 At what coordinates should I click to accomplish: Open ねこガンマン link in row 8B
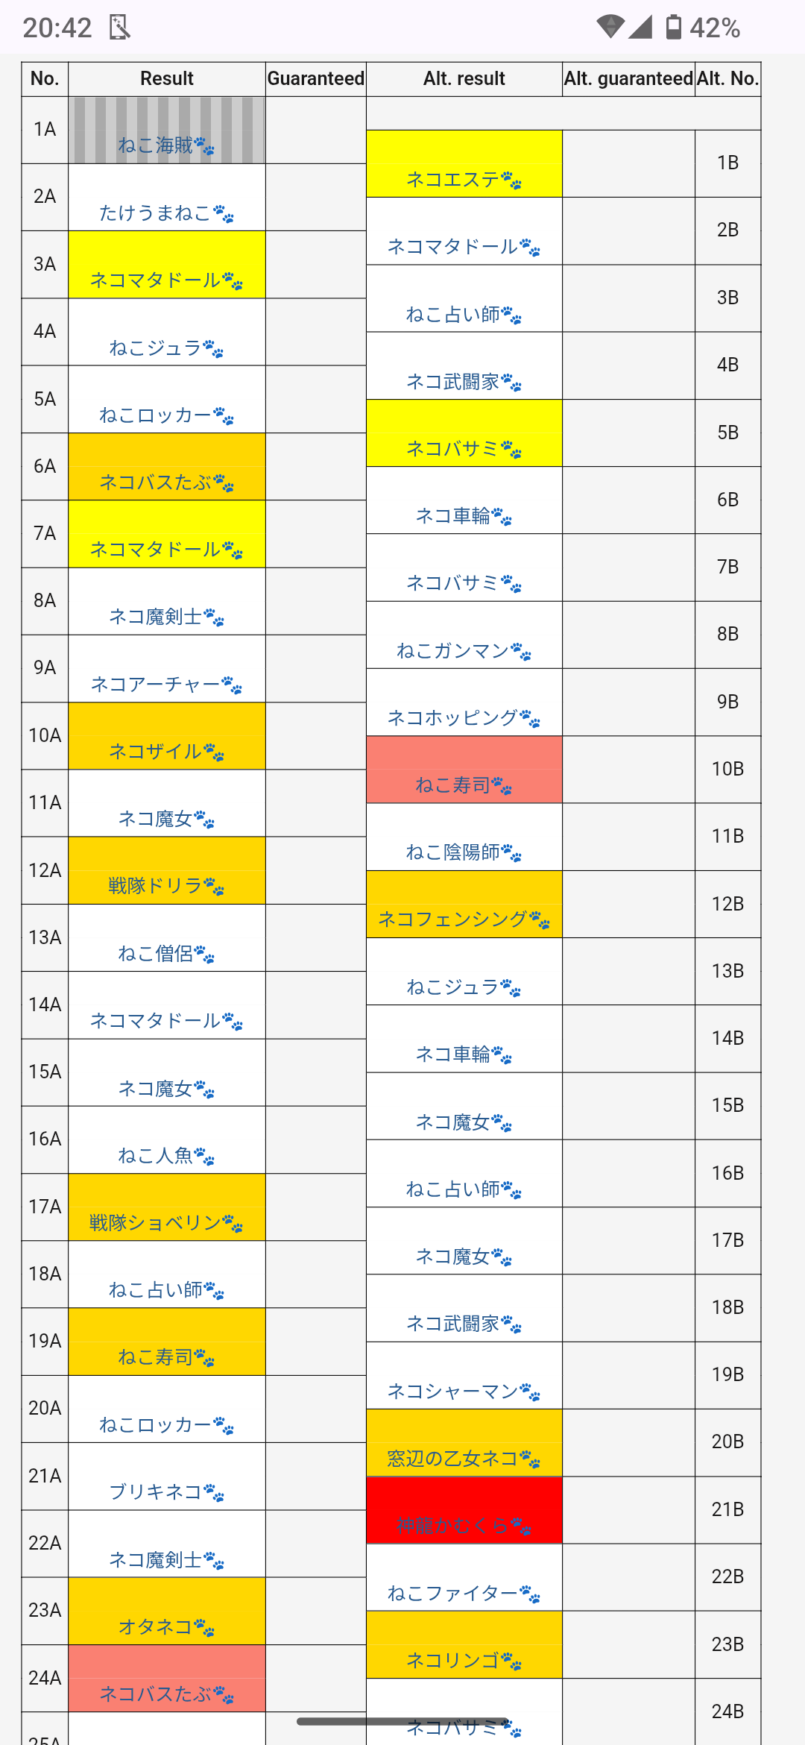pyautogui.click(x=452, y=651)
